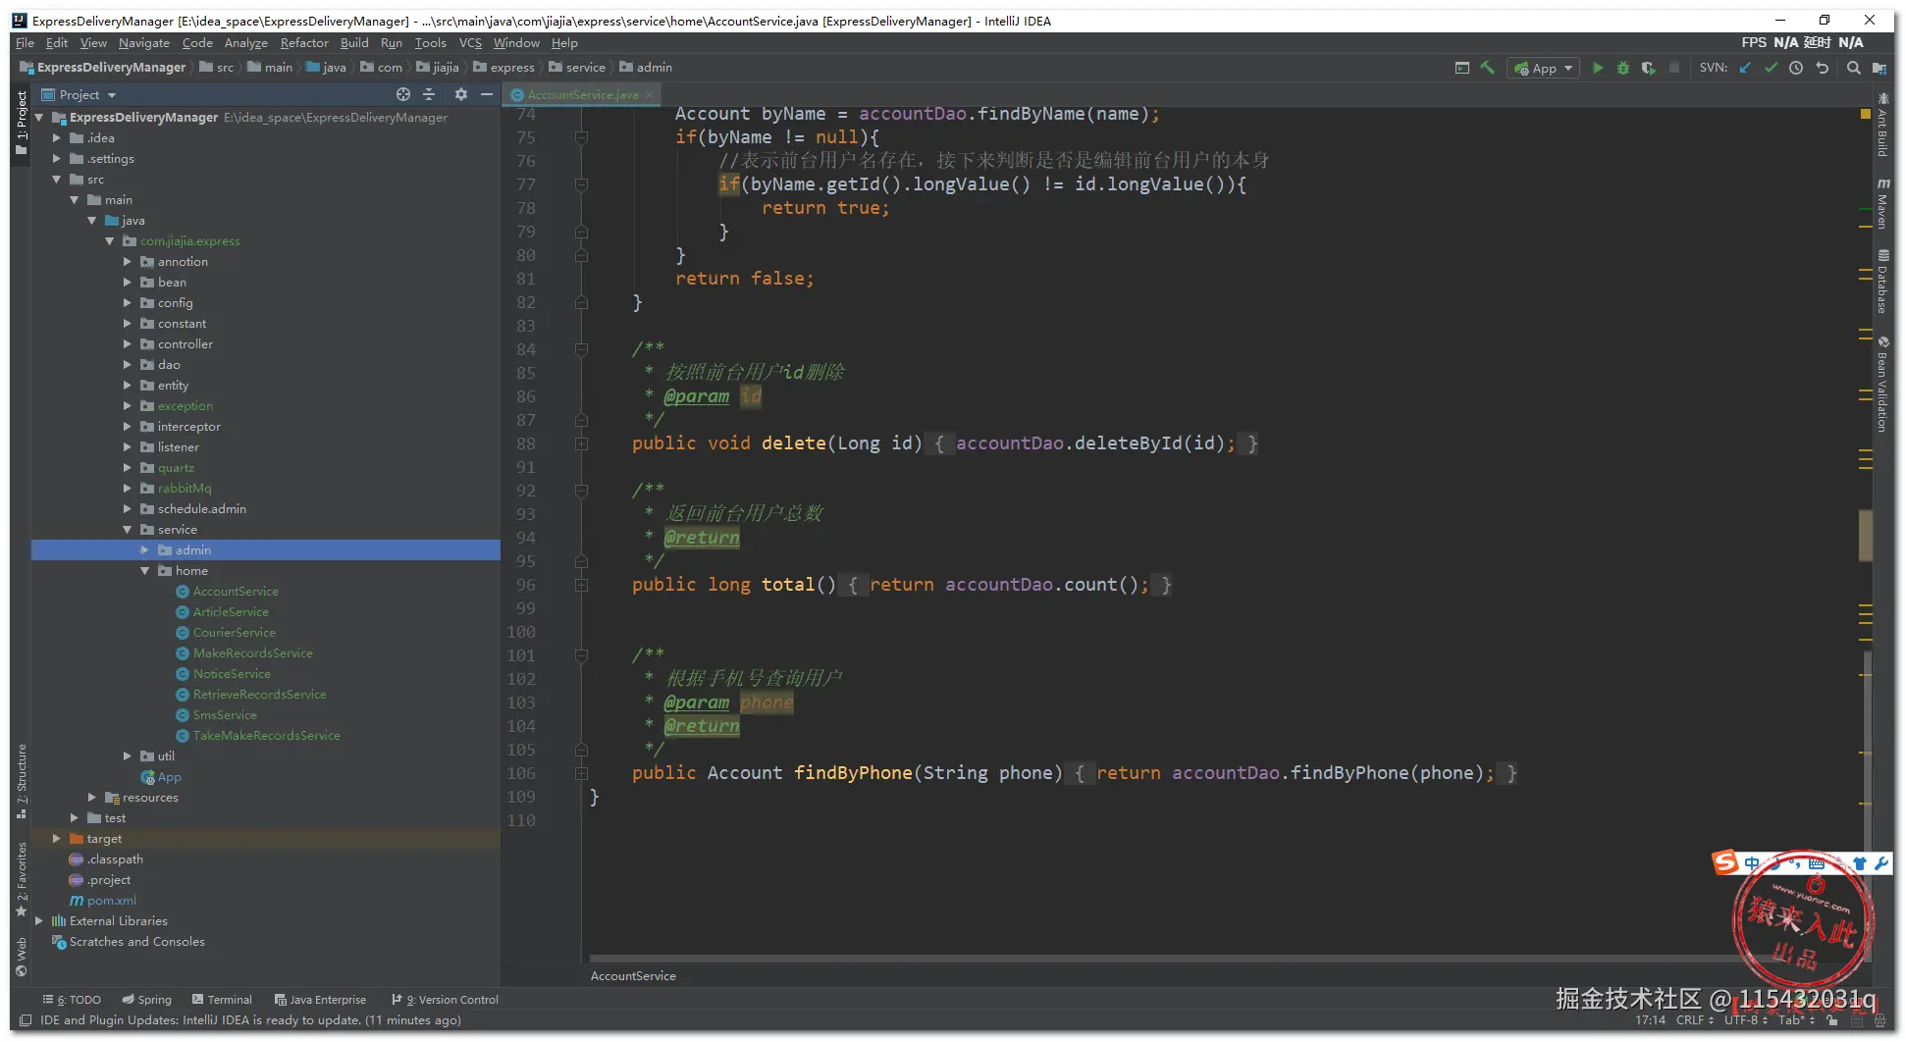Run the App configuration with green play icon
This screenshot has width=1905, height=1041.
pos(1598,68)
